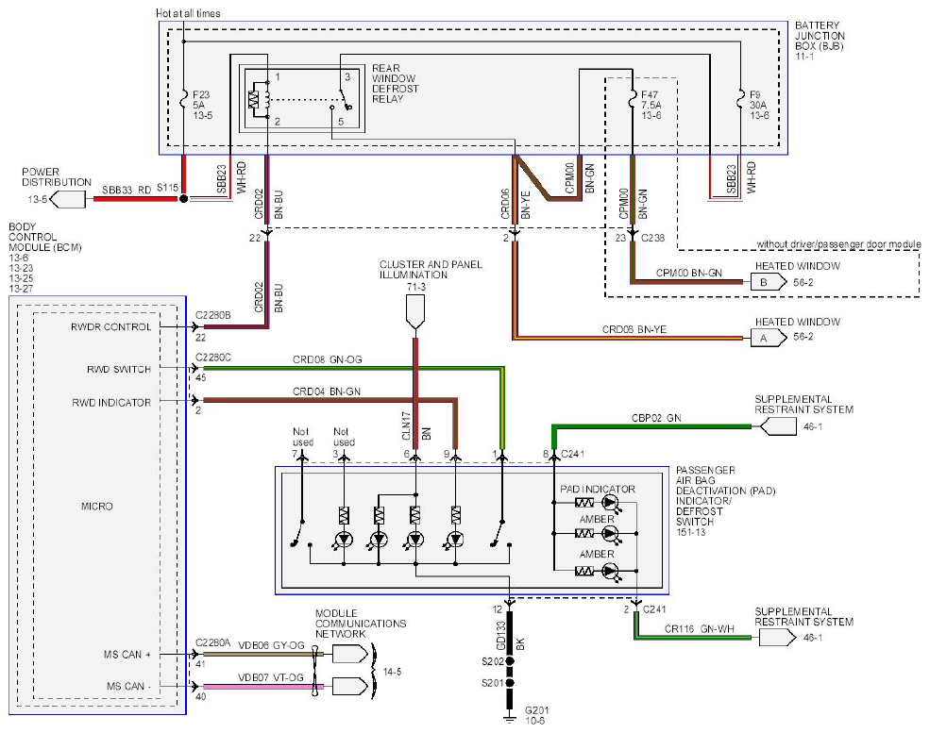The image size is (930, 733).
Task: Click the connector symbol ending the VDB06 wire
Action: tap(350, 654)
